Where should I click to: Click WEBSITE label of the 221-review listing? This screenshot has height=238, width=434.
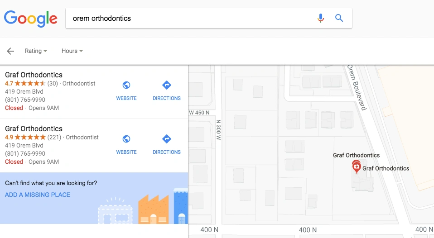tap(126, 152)
